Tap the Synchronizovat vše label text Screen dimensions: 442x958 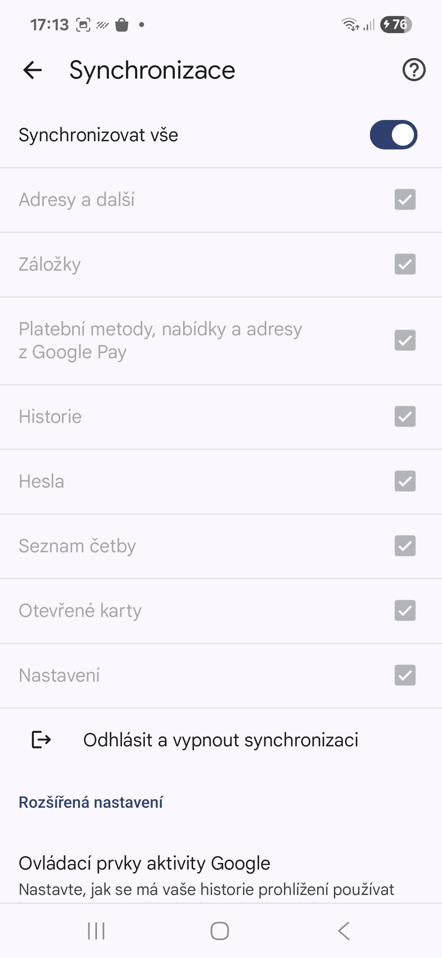pyautogui.click(x=99, y=135)
